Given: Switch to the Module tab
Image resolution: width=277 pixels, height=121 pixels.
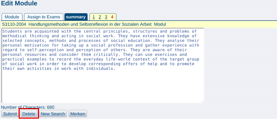Looking at the screenshot, I should [x=12, y=17].
